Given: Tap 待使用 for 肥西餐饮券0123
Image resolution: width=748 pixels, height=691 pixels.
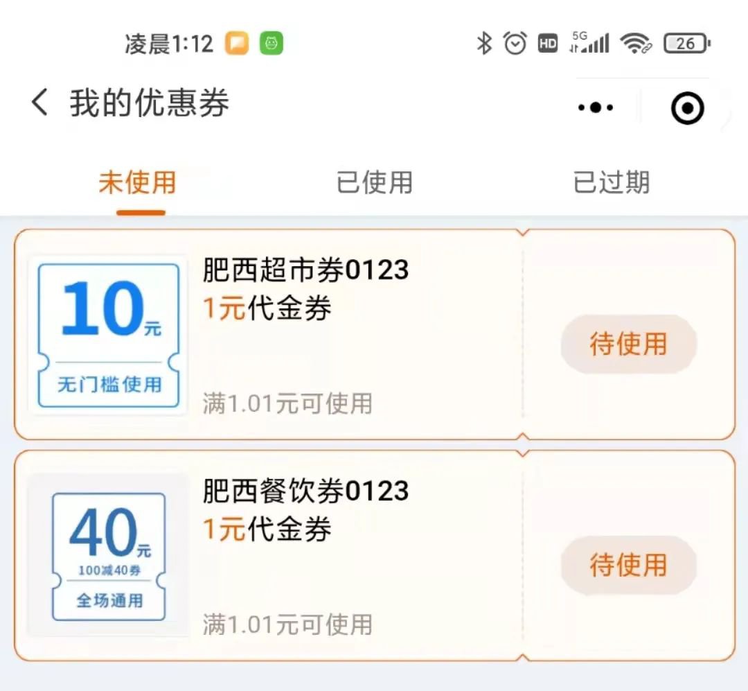Looking at the screenshot, I should tap(628, 565).
